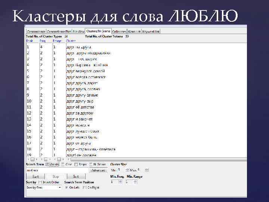Select cluster row 'друг за другом'

80,113
